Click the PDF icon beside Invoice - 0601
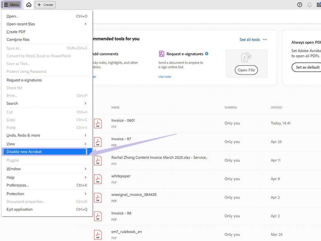 [98, 123]
